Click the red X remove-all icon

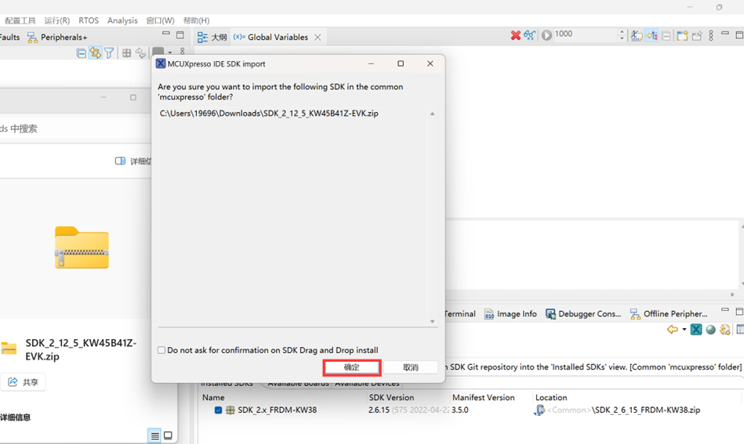click(515, 35)
